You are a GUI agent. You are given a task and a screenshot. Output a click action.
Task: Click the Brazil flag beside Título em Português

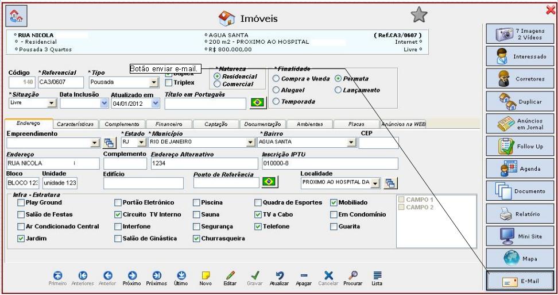258,103
